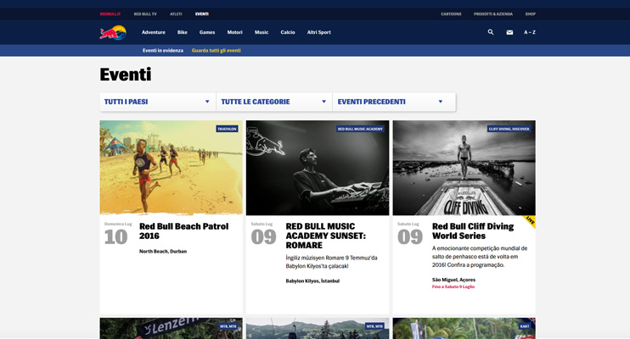Click the REDBULL.IT top link

tap(110, 14)
